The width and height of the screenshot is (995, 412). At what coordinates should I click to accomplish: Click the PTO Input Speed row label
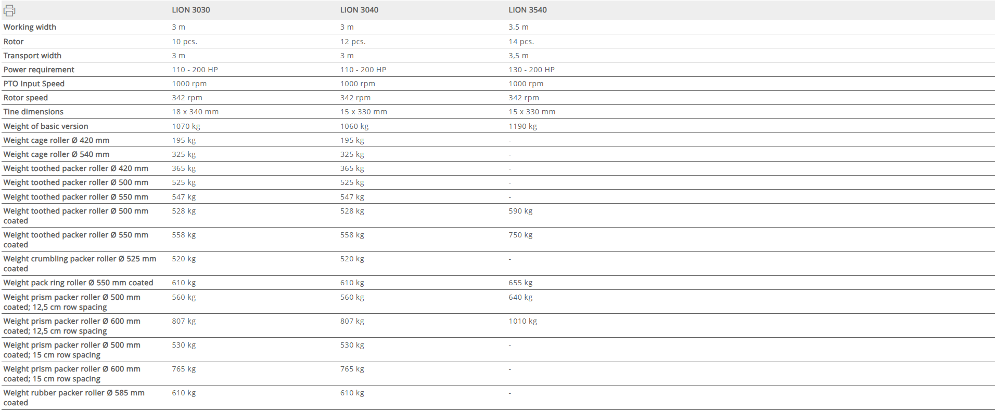pyautogui.click(x=34, y=84)
